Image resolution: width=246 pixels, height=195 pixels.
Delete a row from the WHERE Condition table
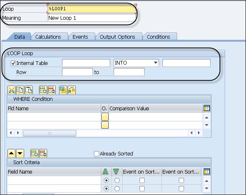pos(51,90)
